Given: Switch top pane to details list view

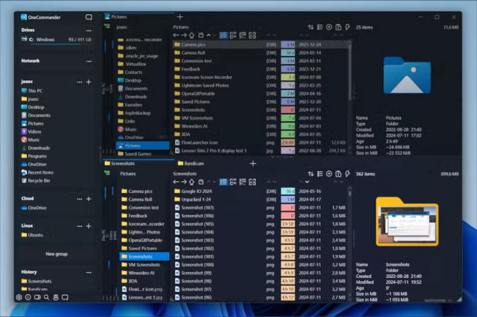Looking at the screenshot, I should 224,36.
